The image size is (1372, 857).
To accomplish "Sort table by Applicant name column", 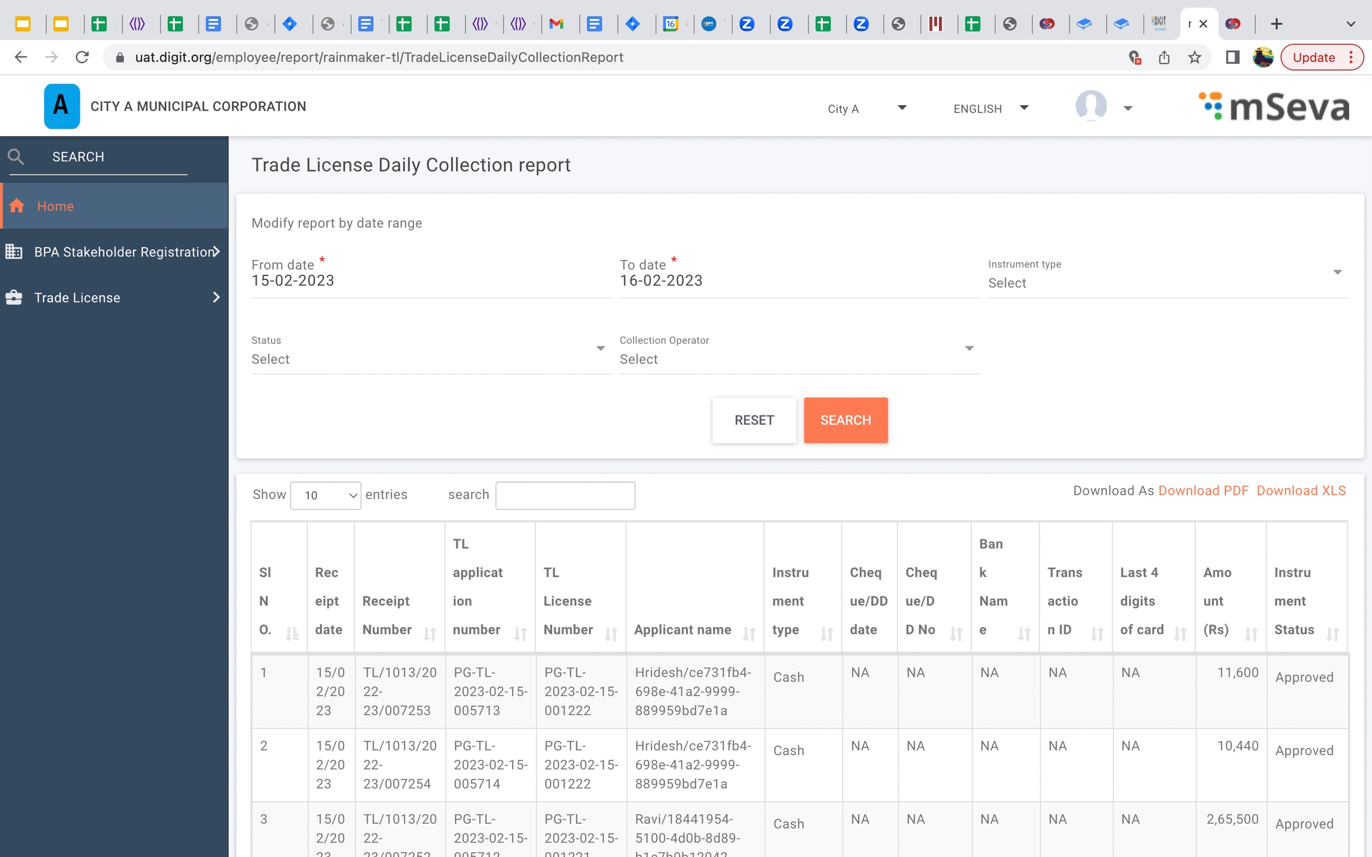I will (749, 634).
